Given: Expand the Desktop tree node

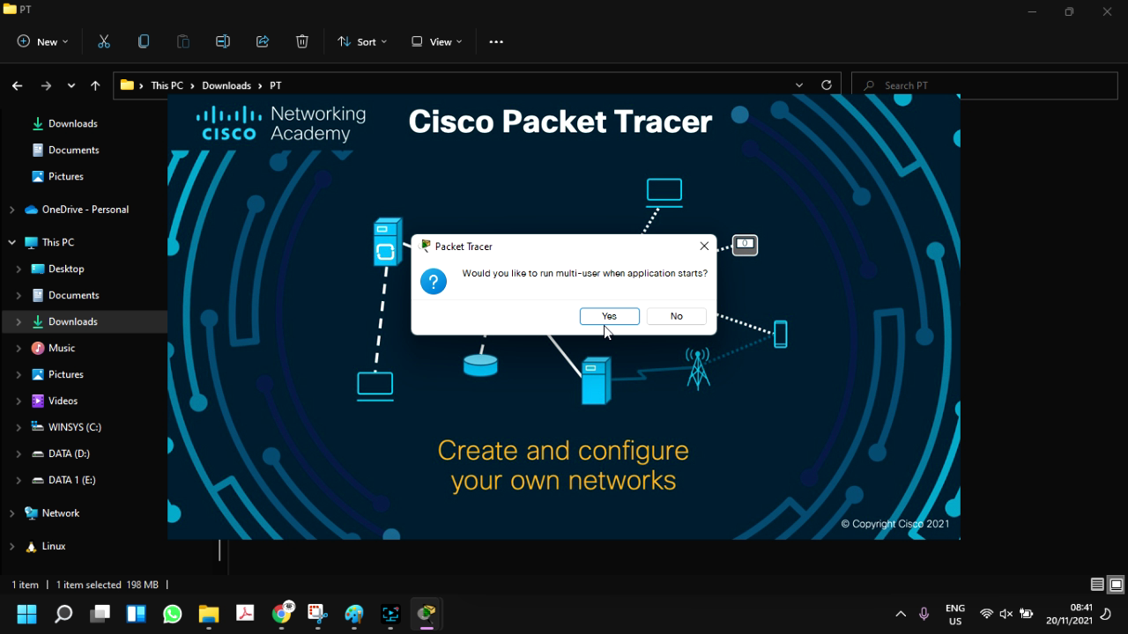Looking at the screenshot, I should 19,269.
